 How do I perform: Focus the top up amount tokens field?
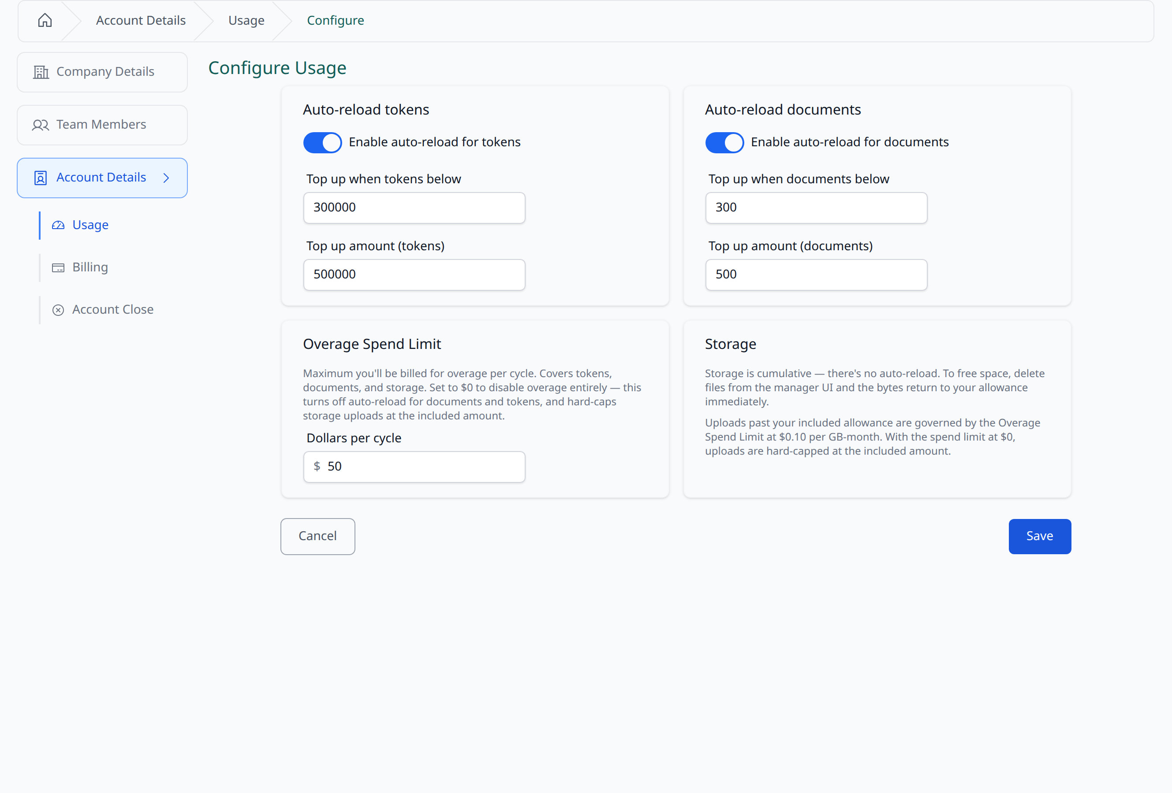pyautogui.click(x=414, y=274)
